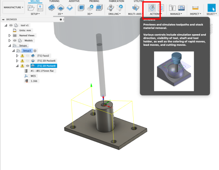Select the [T1] Face2 operation

pyautogui.click(x=43, y=56)
